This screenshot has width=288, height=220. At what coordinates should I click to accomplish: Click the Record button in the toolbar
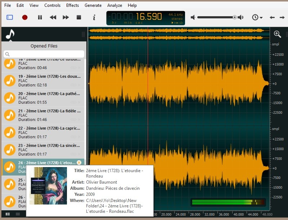click(25, 17)
